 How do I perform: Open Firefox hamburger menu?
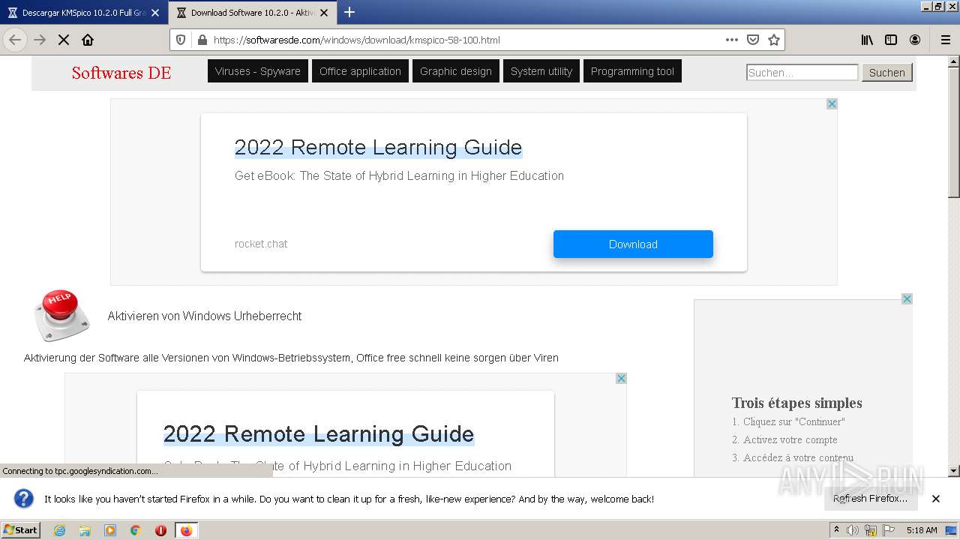click(x=946, y=40)
